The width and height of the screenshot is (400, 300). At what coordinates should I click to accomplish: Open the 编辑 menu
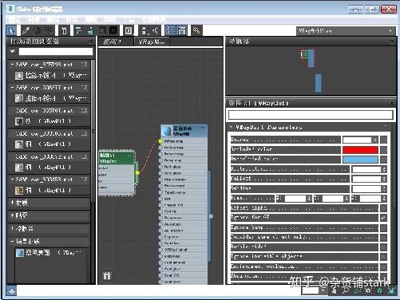pos(53,19)
